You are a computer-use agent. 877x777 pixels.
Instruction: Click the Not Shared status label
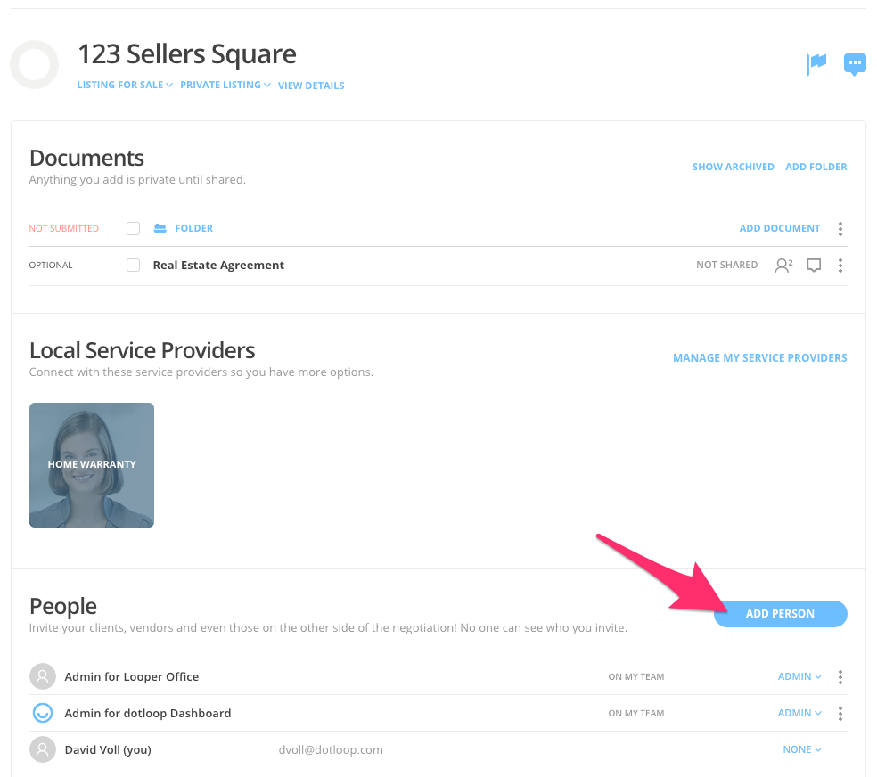coord(726,265)
